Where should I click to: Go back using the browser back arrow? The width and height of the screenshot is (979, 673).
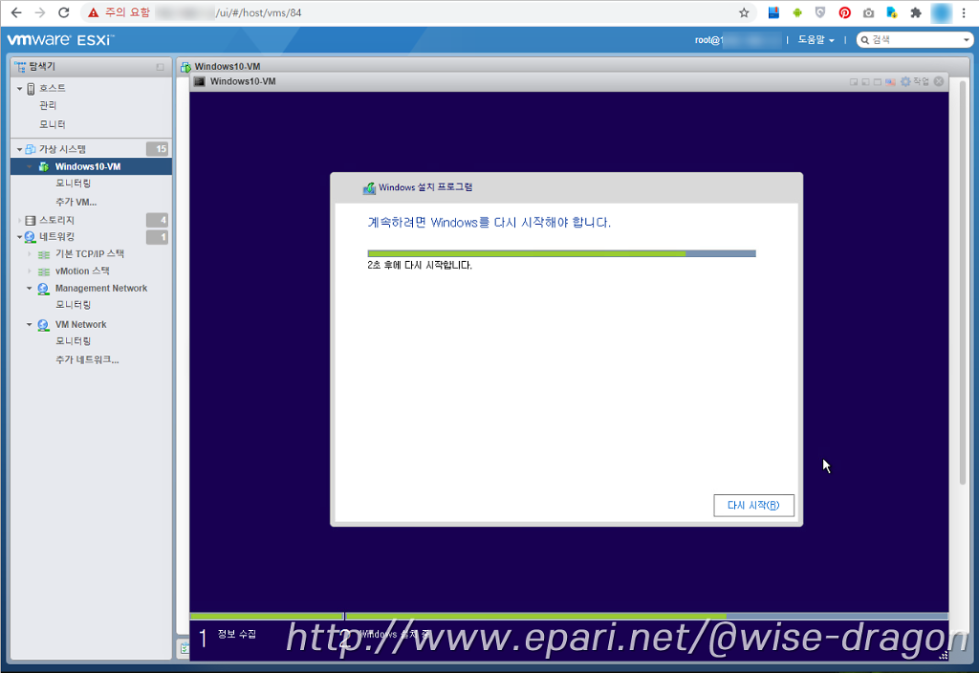(x=16, y=12)
